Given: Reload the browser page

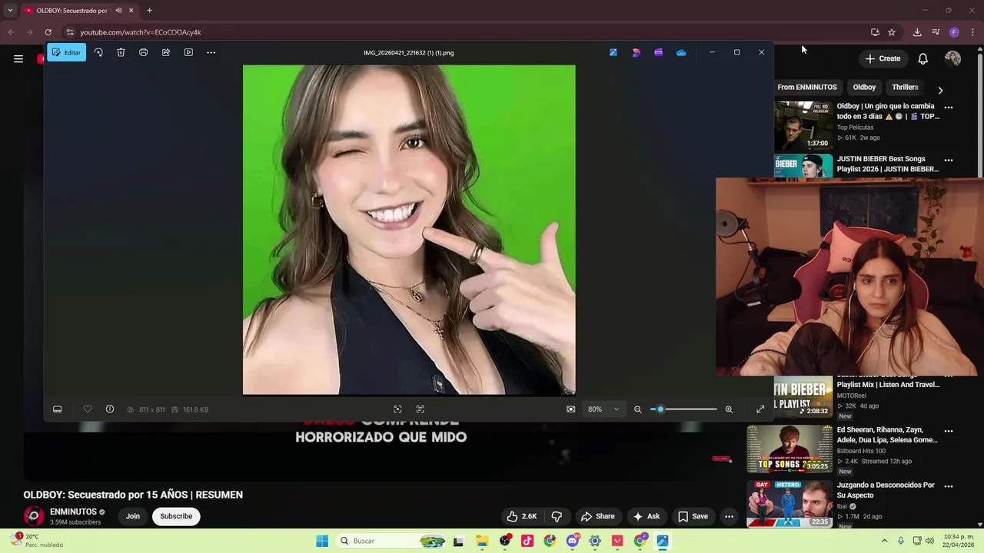Looking at the screenshot, I should (48, 32).
